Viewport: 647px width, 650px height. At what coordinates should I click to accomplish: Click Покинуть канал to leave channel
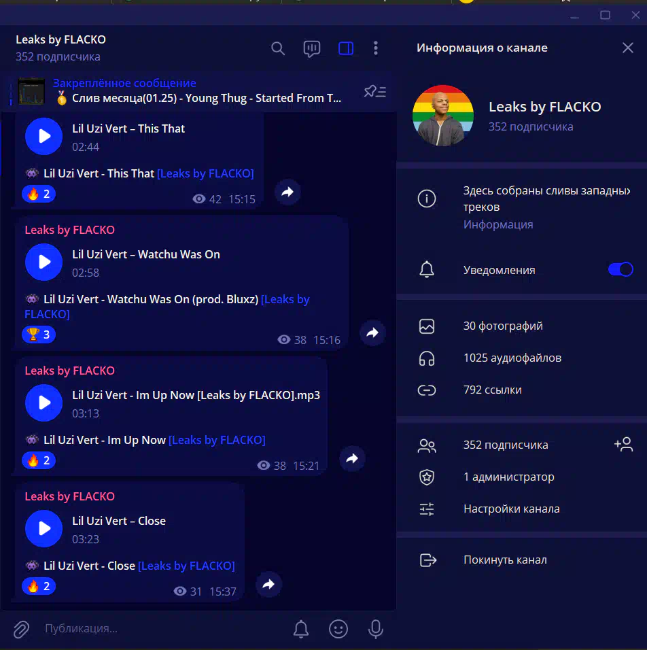tap(504, 560)
